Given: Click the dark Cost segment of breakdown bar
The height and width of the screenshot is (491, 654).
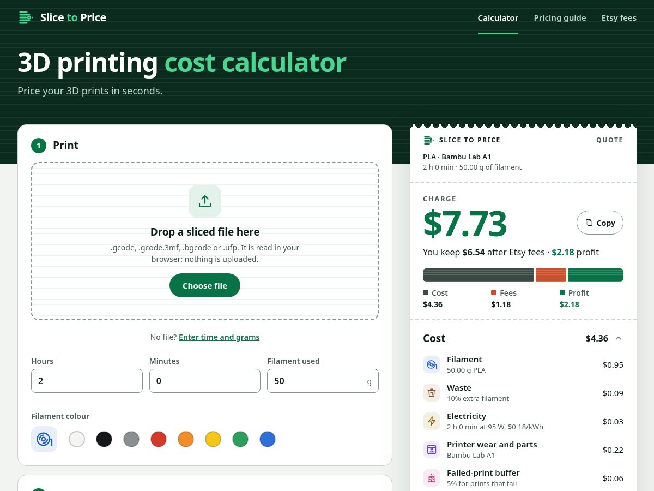Looking at the screenshot, I should 479,275.
